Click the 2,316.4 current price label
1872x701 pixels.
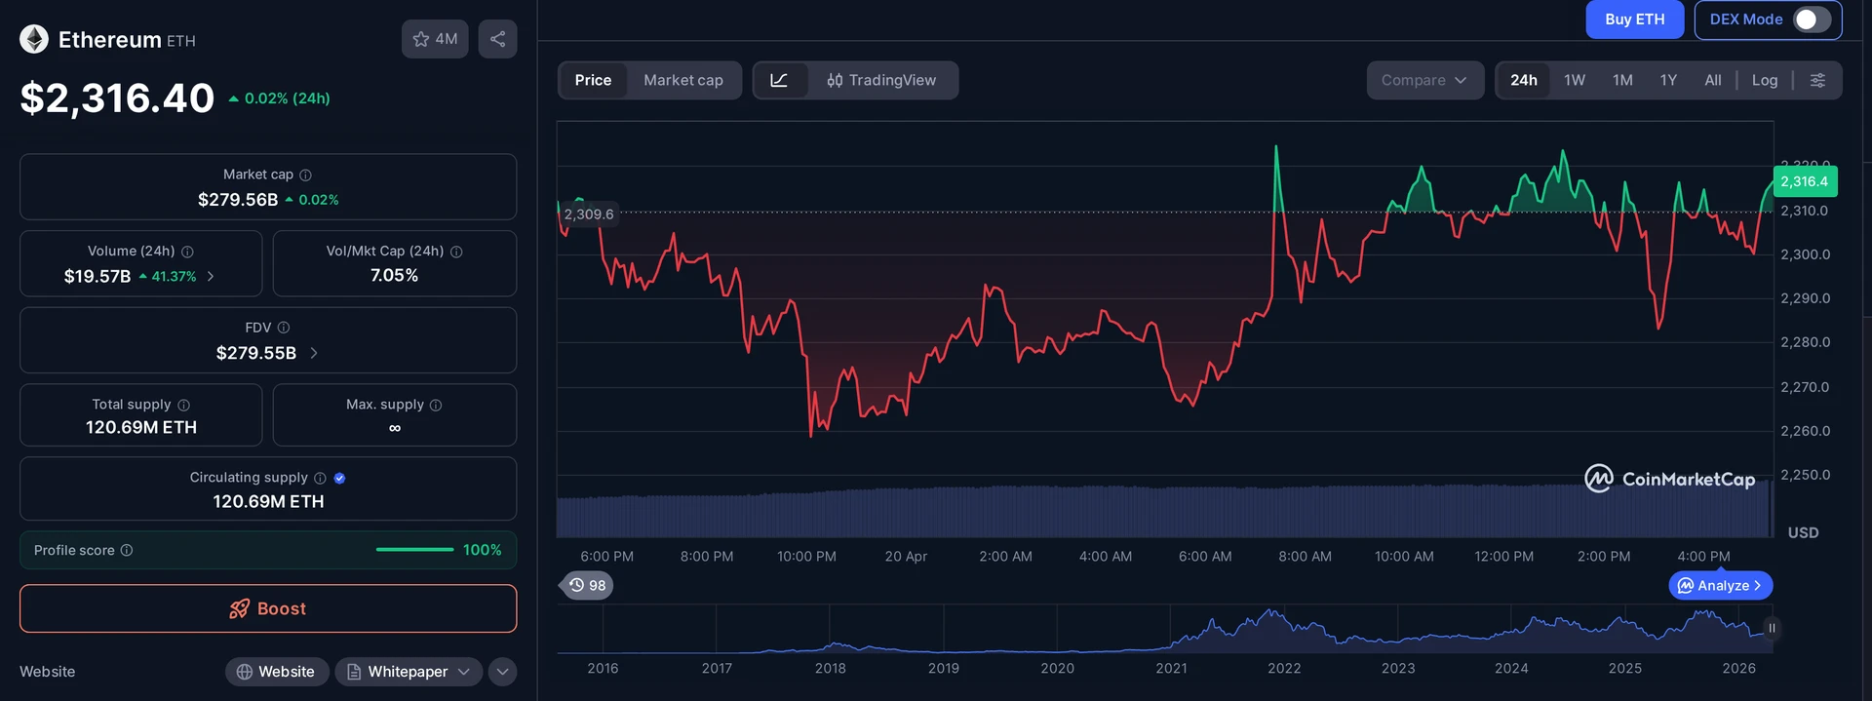(1805, 181)
